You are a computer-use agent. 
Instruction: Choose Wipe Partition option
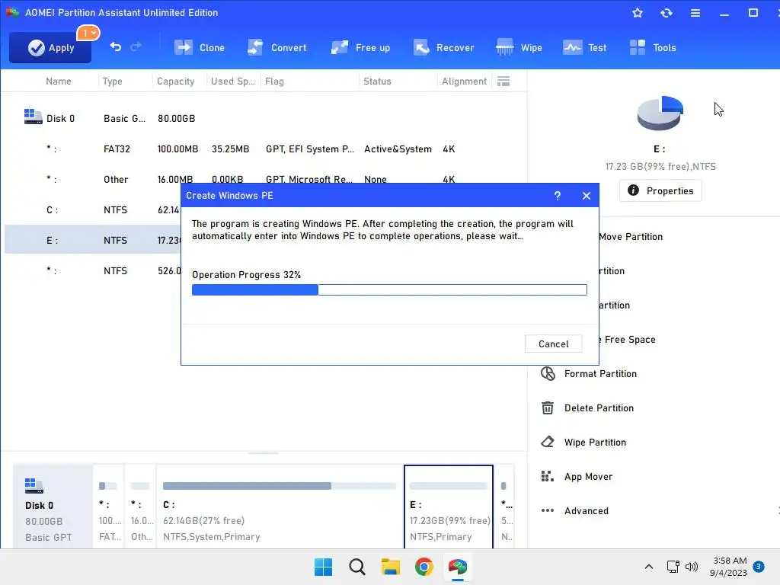[x=595, y=443]
